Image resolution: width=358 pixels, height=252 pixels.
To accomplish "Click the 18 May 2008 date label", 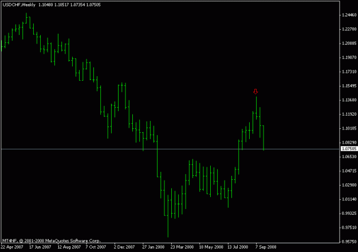I will 211,247.
